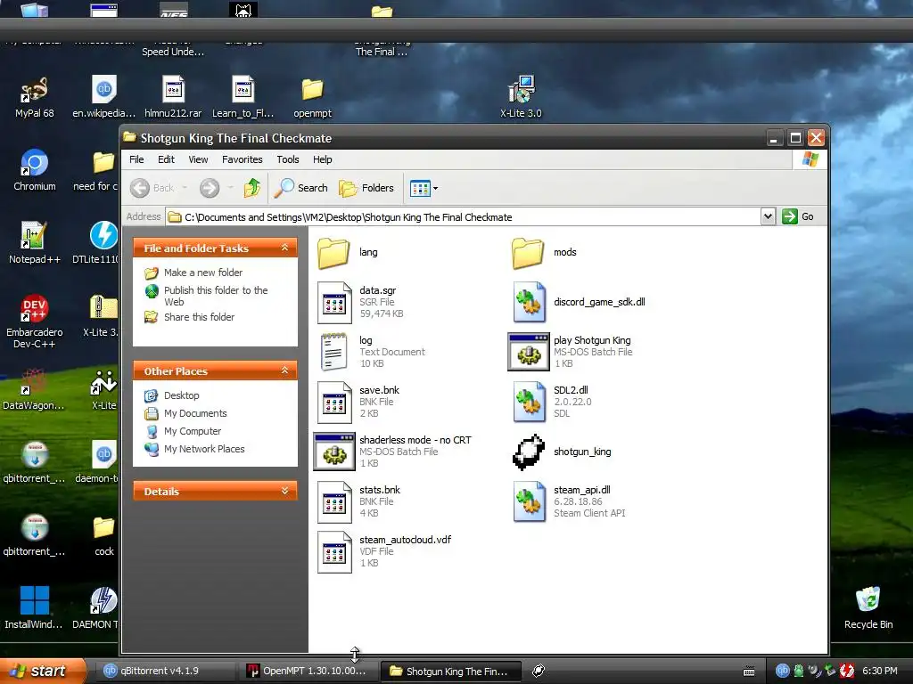Image resolution: width=913 pixels, height=684 pixels.
Task: Select steam_autocloud.vdf file icon
Action: (x=334, y=552)
